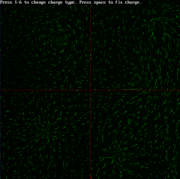The image size is (180, 179).
Task: Select the horizontal dotted bar charge at top right
Action: [x=158, y=19]
